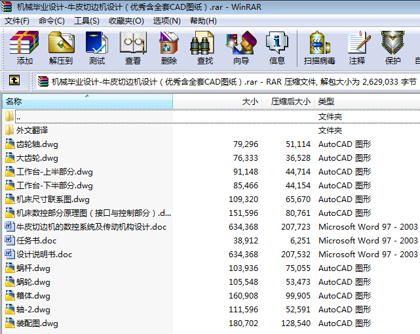The height and width of the screenshot is (334, 420).
Task: Click the packed size value 207,532
Action: [296, 255]
